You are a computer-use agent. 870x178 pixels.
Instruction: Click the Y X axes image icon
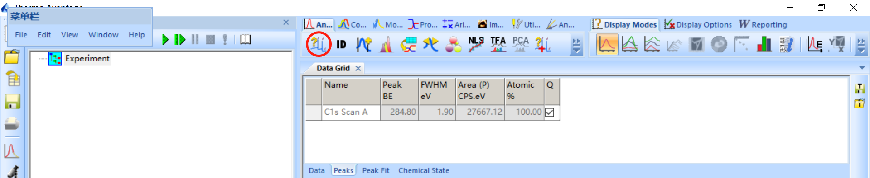point(837,44)
